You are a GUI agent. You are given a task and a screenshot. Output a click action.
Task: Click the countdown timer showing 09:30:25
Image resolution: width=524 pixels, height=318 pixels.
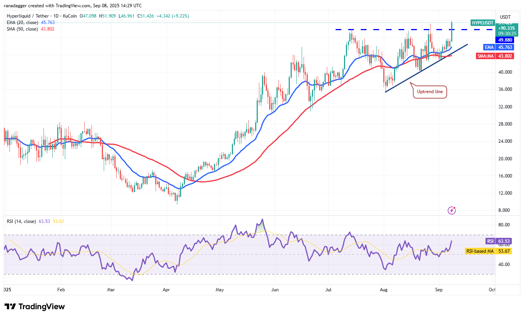coord(507,34)
